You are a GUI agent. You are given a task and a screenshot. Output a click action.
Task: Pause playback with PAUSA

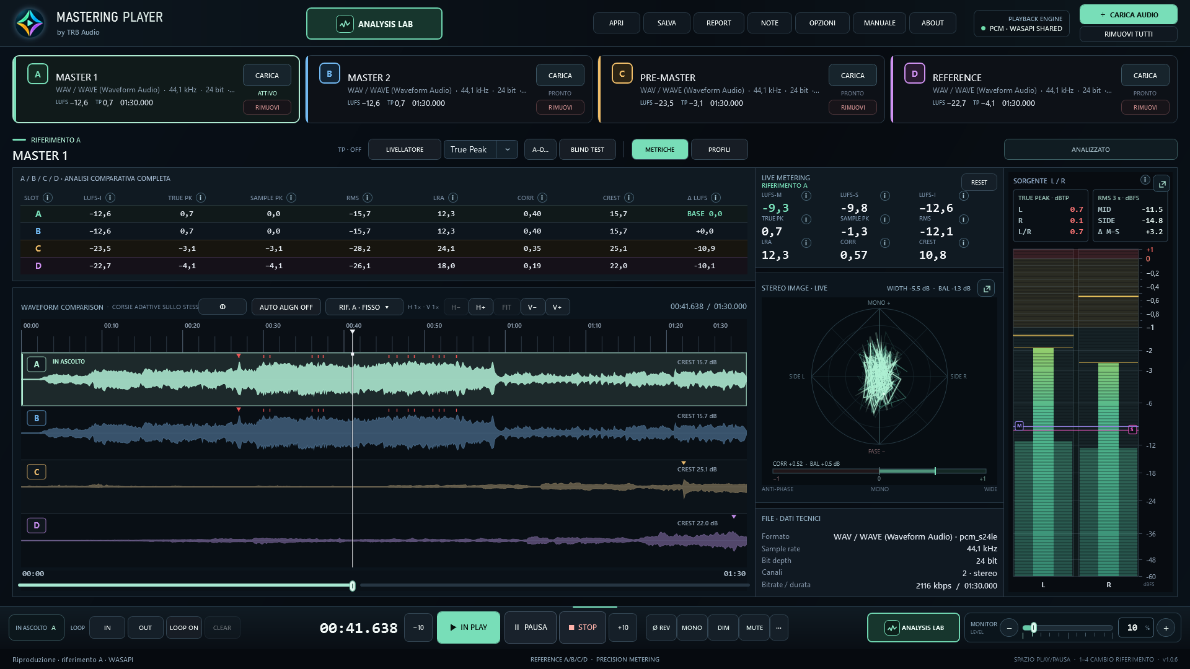[531, 627]
